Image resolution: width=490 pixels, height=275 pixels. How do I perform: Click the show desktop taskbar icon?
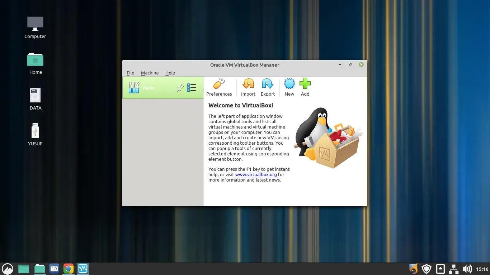point(24,269)
